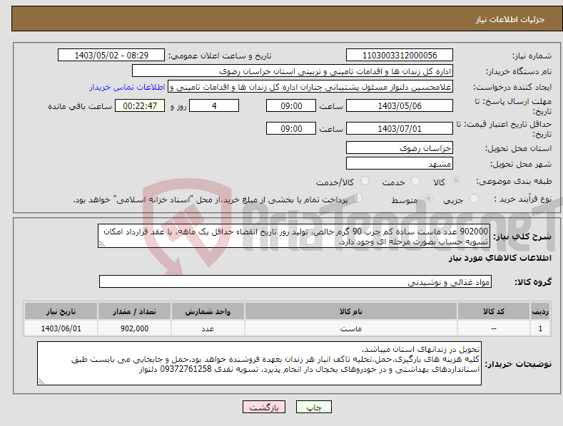Click the چاپ (print) button

313,407
